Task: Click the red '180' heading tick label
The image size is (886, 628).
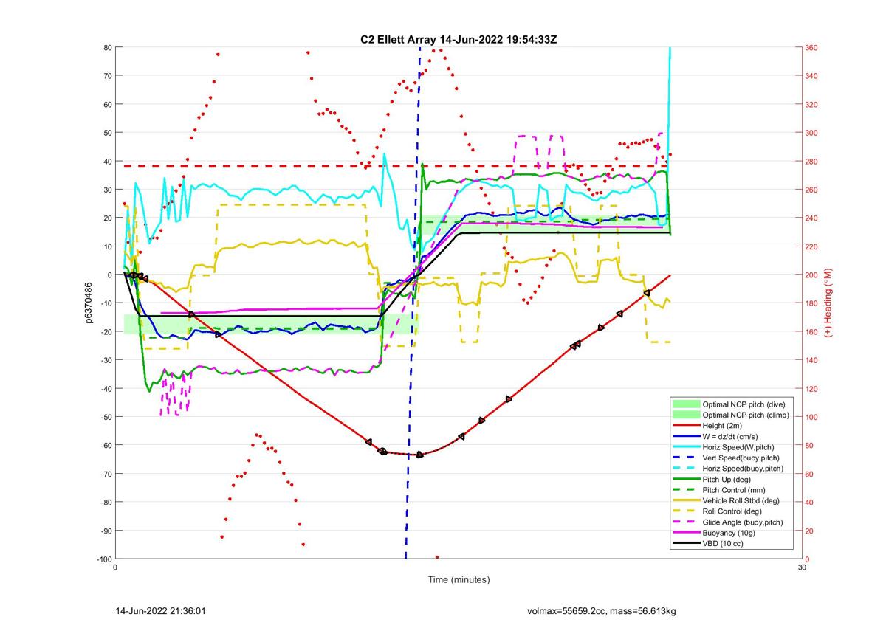Action: pos(813,303)
